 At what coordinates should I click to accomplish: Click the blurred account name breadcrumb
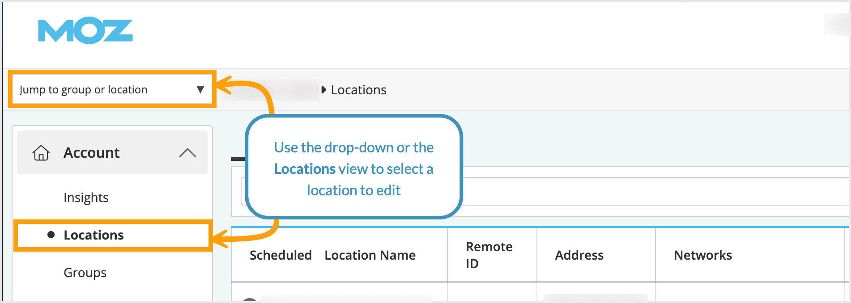tap(273, 90)
